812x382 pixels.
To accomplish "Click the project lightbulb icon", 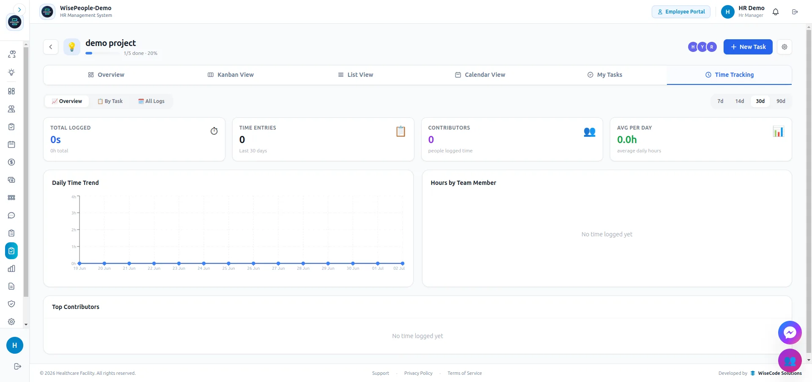I will click(x=72, y=47).
